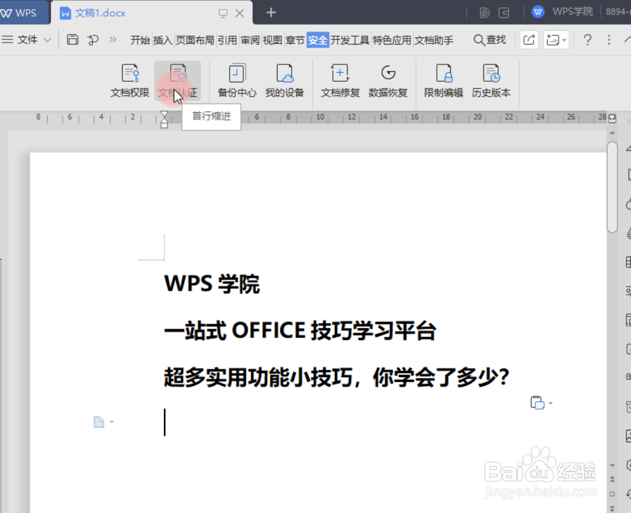This screenshot has width=631, height=513.
Task: Enable 限制编辑 restrict editing
Action: [443, 81]
